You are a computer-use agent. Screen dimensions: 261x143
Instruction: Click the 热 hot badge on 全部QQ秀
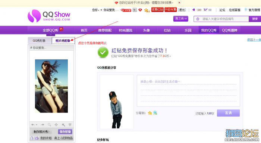(x=61, y=29)
